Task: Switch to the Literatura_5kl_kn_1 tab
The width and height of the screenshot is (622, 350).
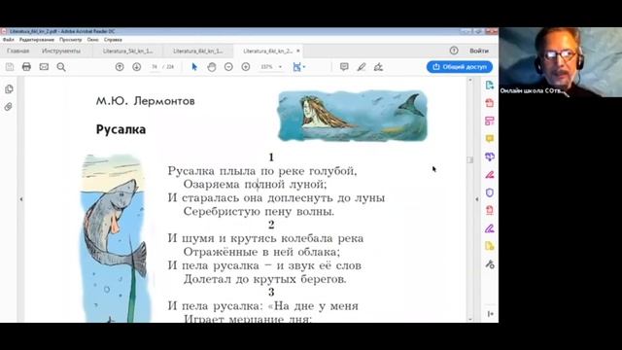Action: tap(127, 51)
